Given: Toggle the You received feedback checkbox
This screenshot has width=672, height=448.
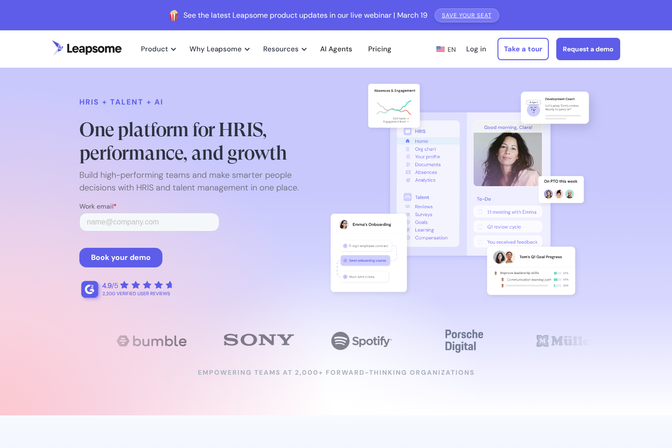Looking at the screenshot, I should point(480,242).
